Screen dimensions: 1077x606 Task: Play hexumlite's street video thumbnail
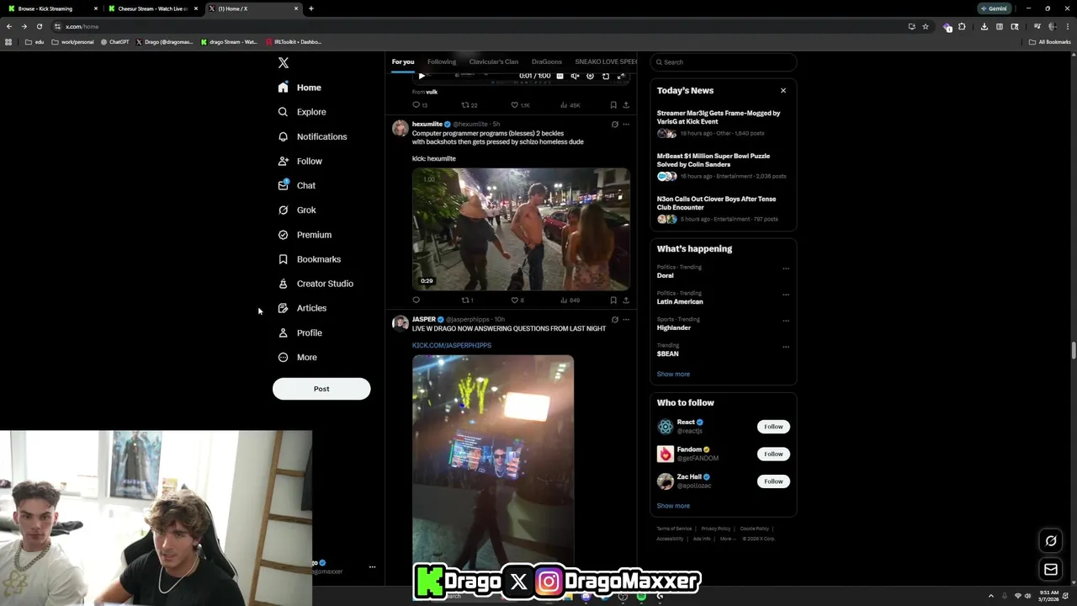[521, 229]
